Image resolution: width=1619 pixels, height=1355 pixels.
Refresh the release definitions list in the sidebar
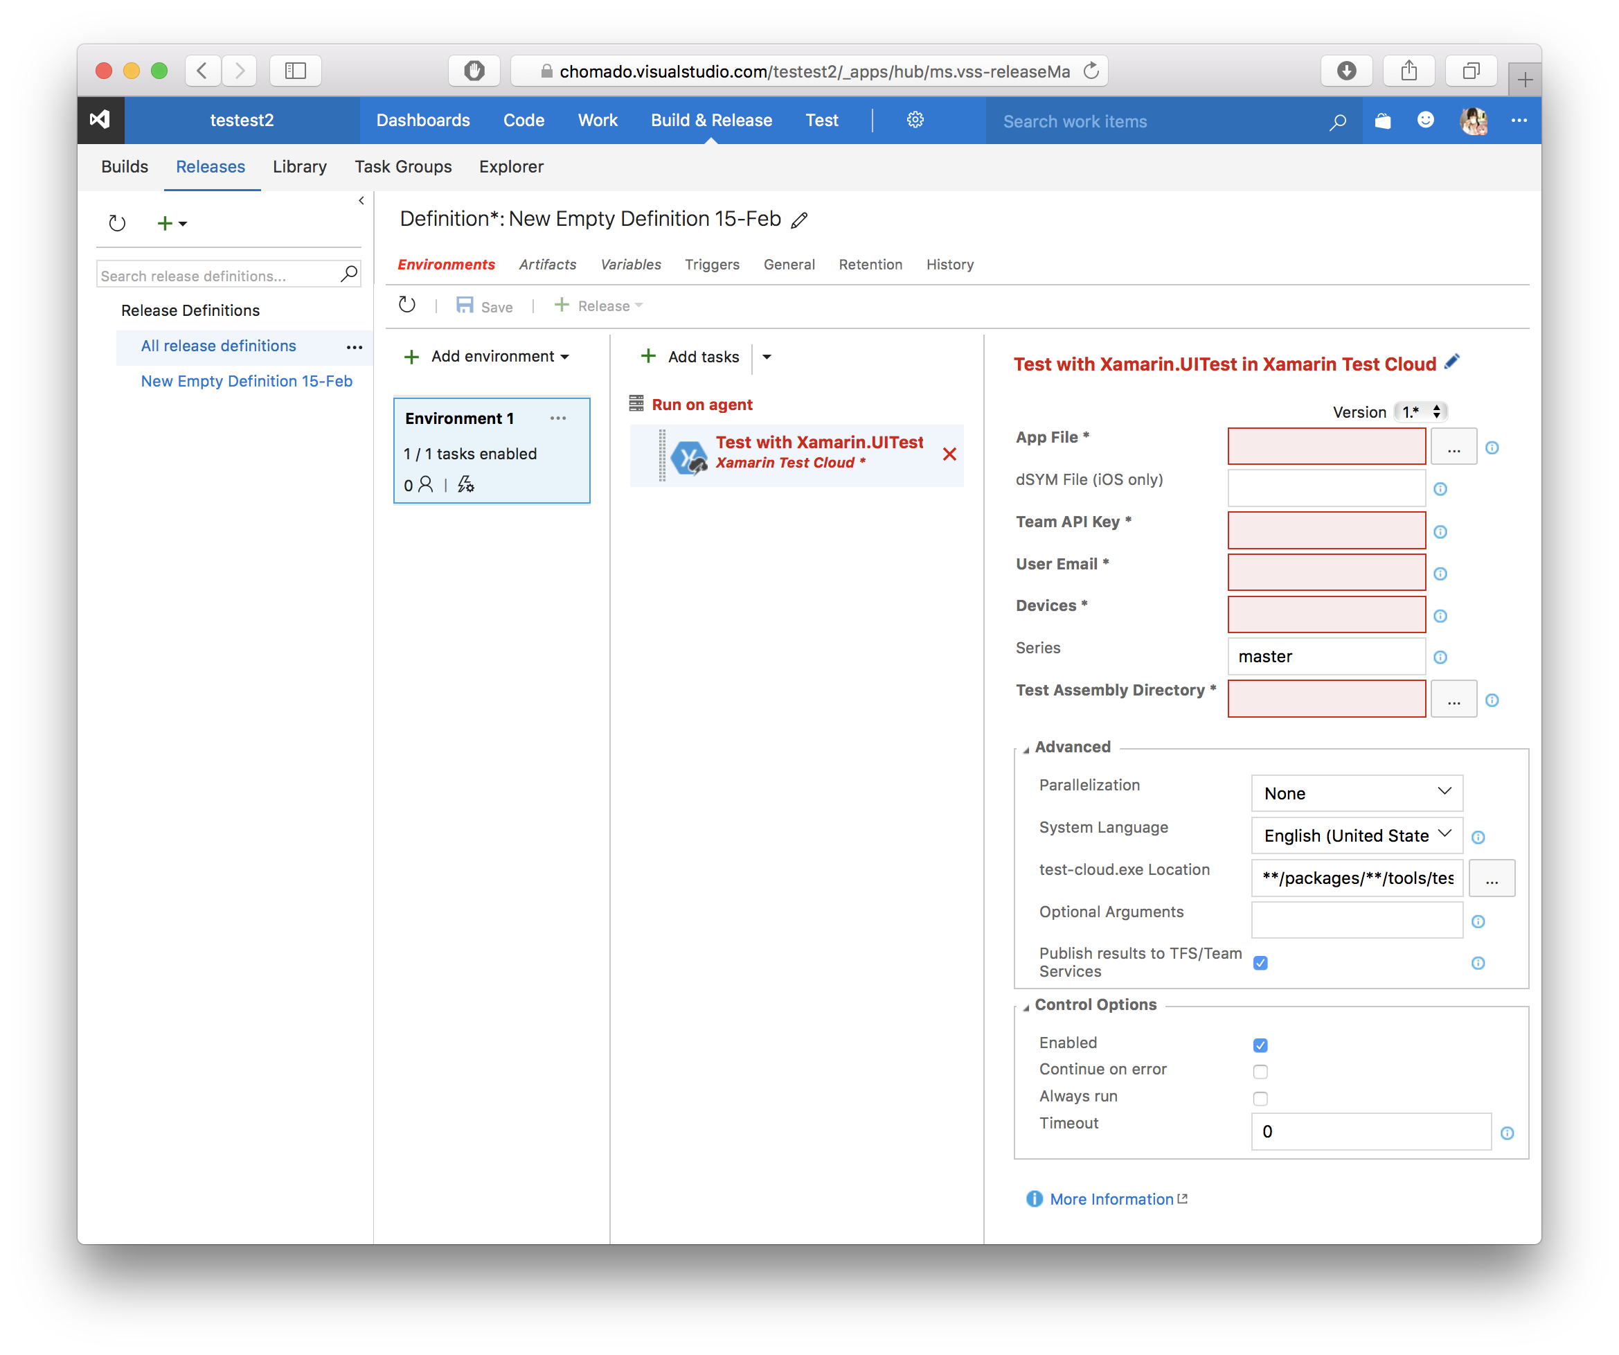[x=117, y=224]
